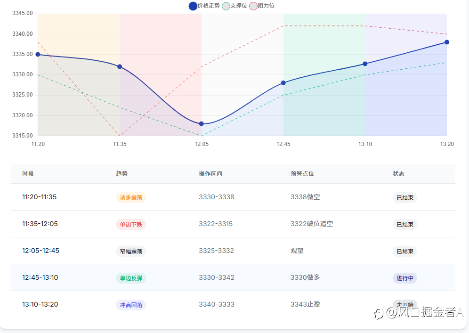Viewport: 469px width, 333px height.
Task: Toggle the 价格走势 legend series
Action: click(x=204, y=6)
